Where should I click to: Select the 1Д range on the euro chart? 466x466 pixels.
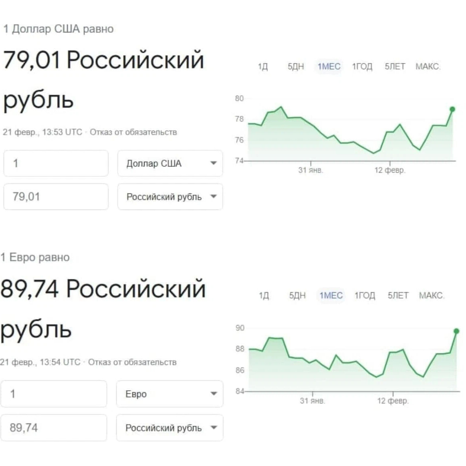pyautogui.click(x=264, y=295)
